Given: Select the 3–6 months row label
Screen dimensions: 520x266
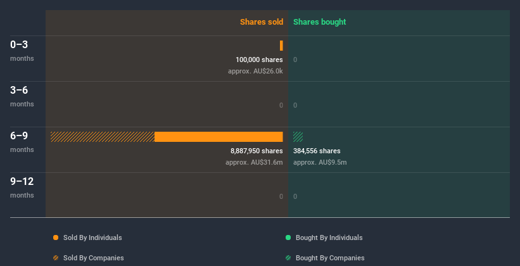Looking at the screenshot, I should pos(22,96).
